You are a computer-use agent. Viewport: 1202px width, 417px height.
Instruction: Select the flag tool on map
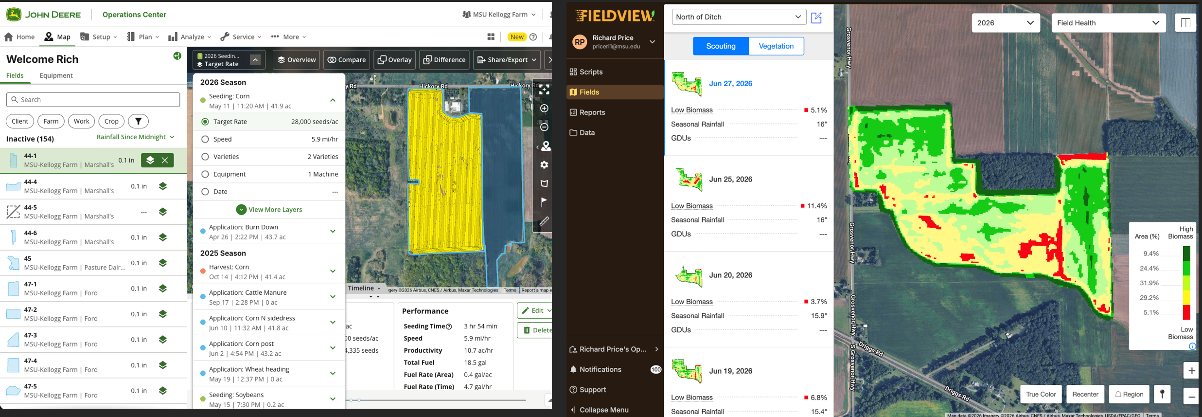tap(544, 202)
